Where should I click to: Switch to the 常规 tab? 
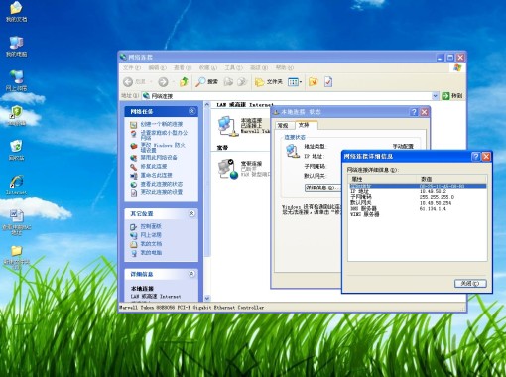pyautogui.click(x=283, y=126)
